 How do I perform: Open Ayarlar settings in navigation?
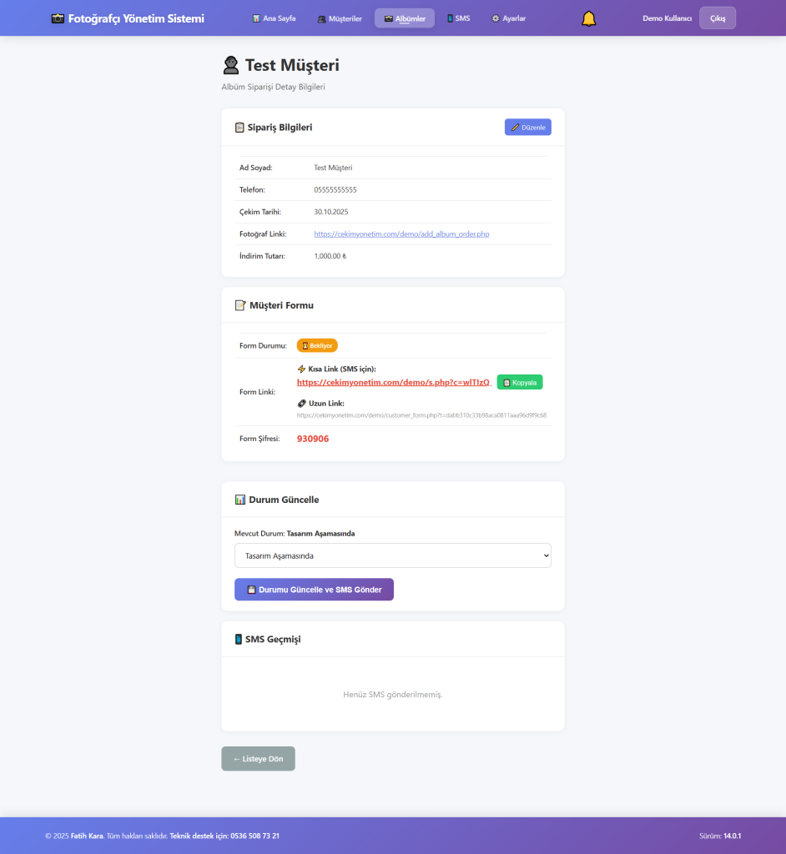508,18
